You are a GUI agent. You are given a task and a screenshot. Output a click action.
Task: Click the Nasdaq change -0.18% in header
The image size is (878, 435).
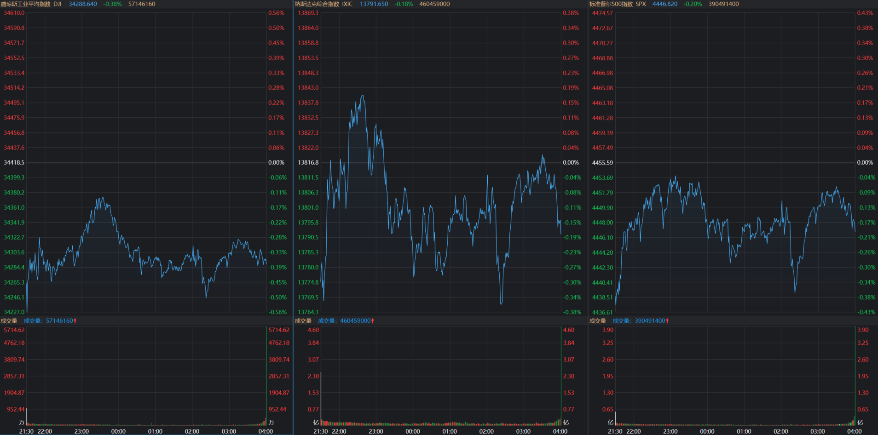tap(404, 4)
